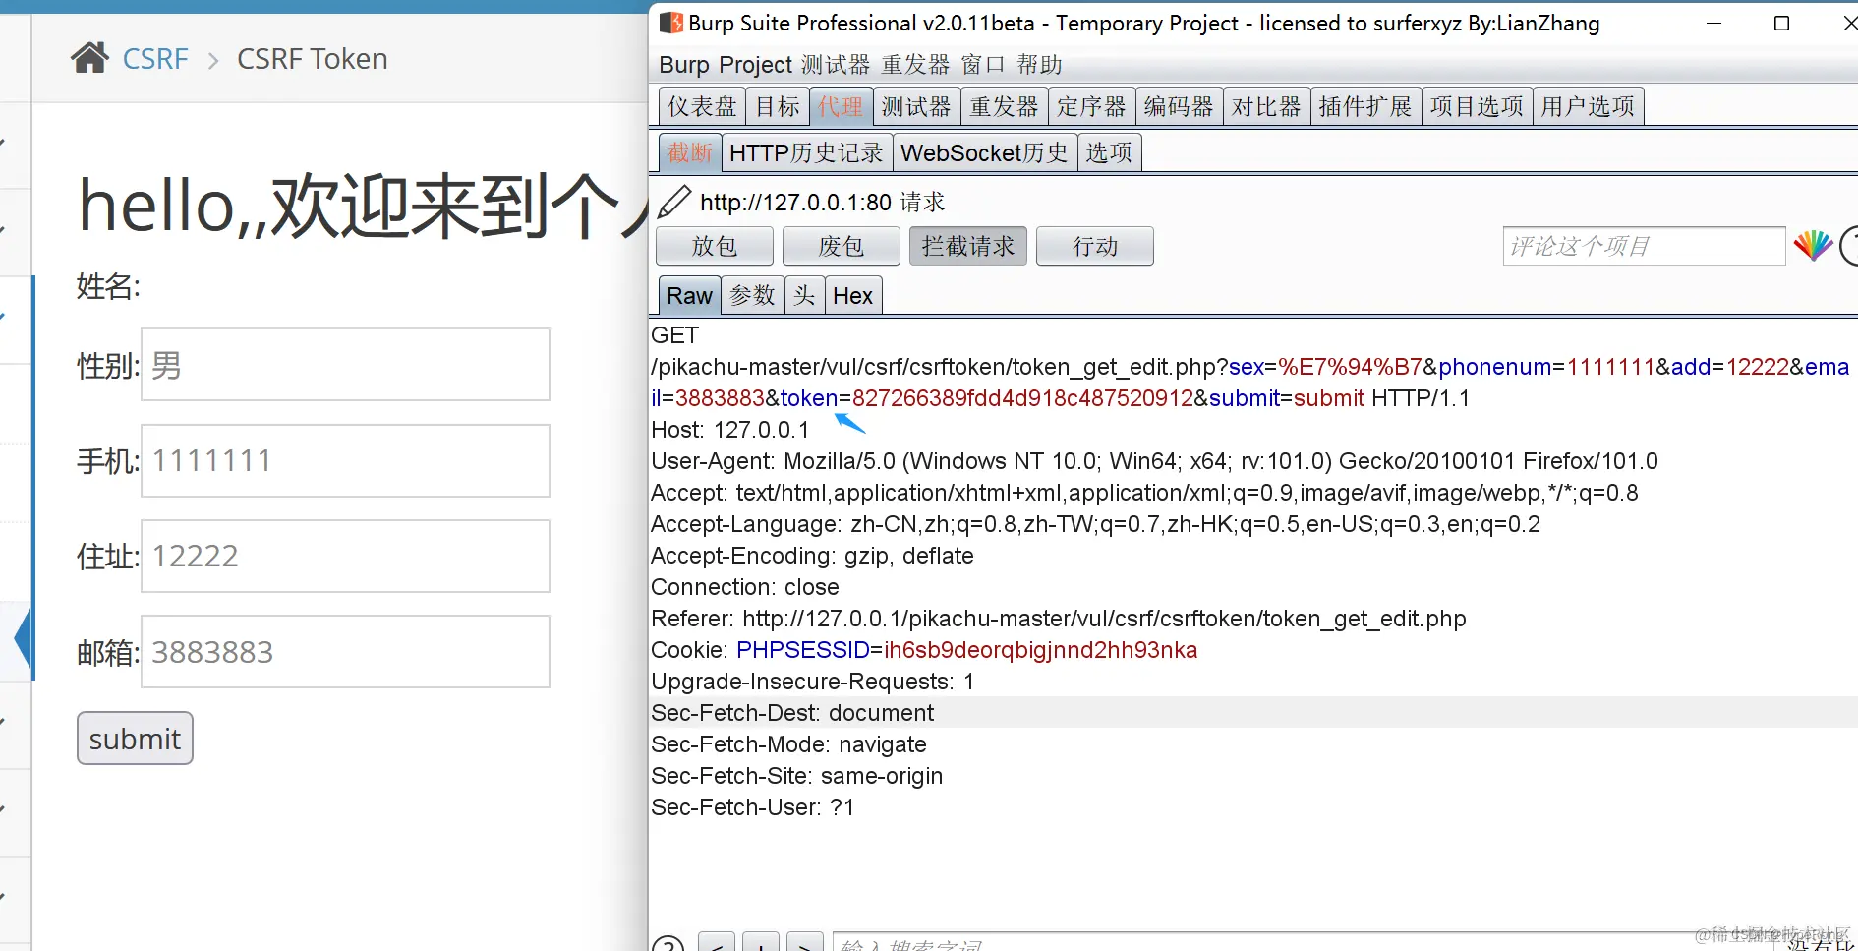Open the CSRF breadcrumb link
This screenshot has height=951, width=1858.
point(155,59)
